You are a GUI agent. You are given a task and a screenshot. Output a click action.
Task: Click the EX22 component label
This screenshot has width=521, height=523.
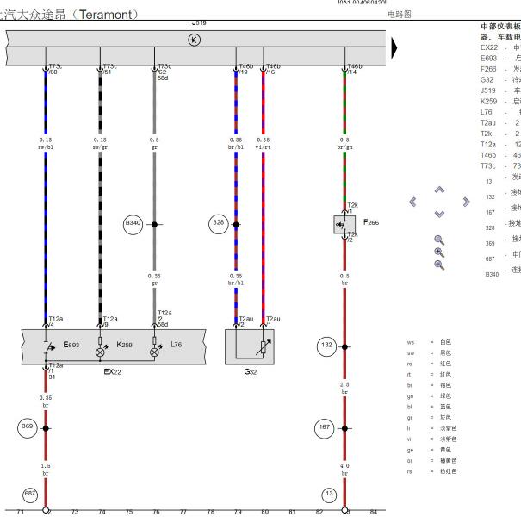(x=112, y=371)
